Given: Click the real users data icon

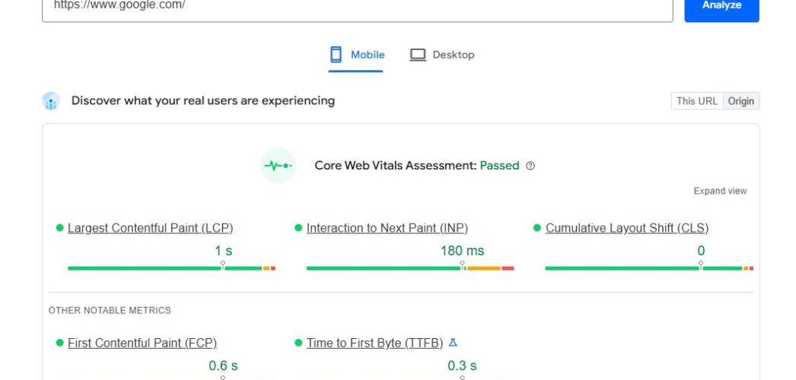Looking at the screenshot, I should coord(51,101).
